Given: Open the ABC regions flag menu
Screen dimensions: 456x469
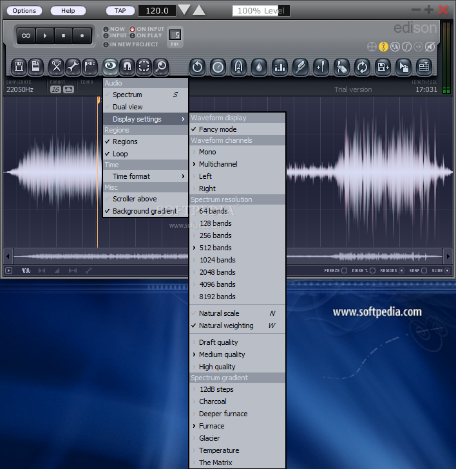Looking at the screenshot, I should pos(90,67).
